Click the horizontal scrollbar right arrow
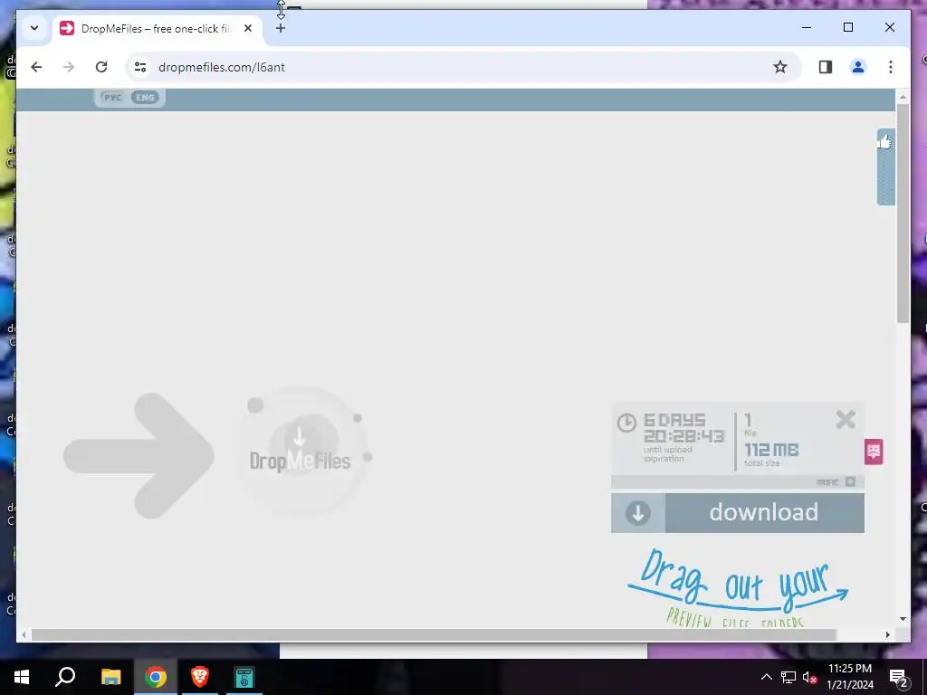Viewport: 927px width, 695px height. point(888,634)
